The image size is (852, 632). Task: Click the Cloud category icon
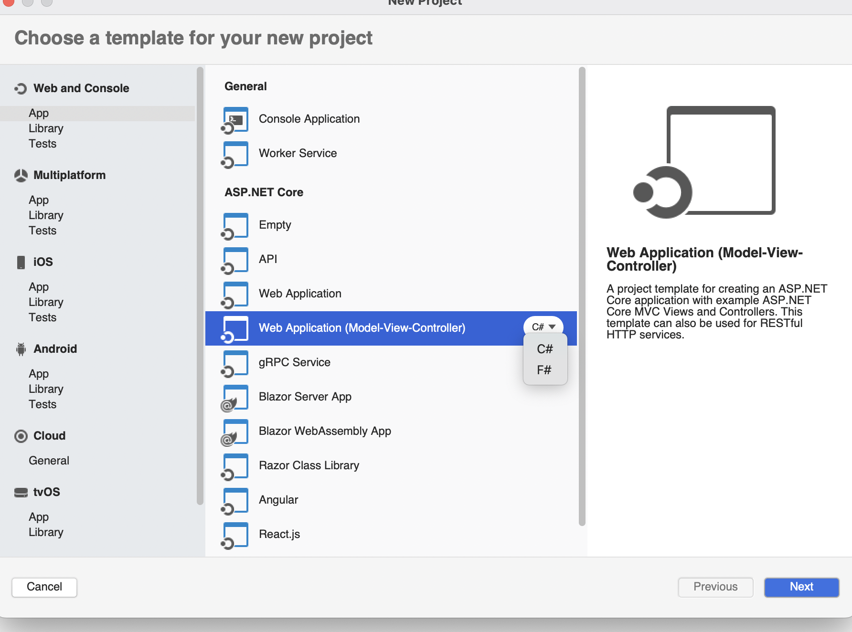(21, 436)
